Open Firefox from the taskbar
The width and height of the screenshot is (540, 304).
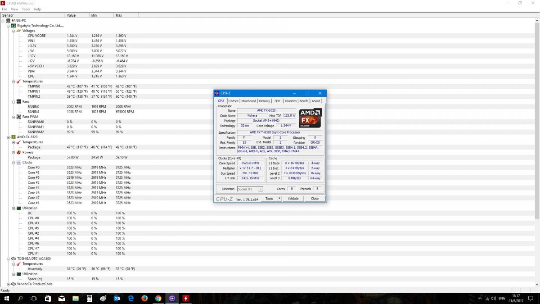pyautogui.click(x=144, y=298)
